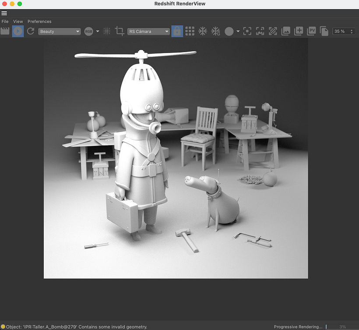Viewport: 359px width, 330px height.
Task: Minimize the RenderView window
Action: click(x=12, y=4)
